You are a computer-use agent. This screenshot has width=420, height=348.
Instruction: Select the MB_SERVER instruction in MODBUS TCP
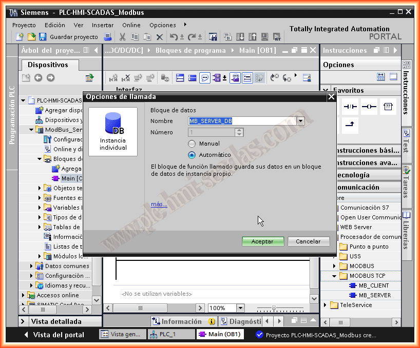374,295
